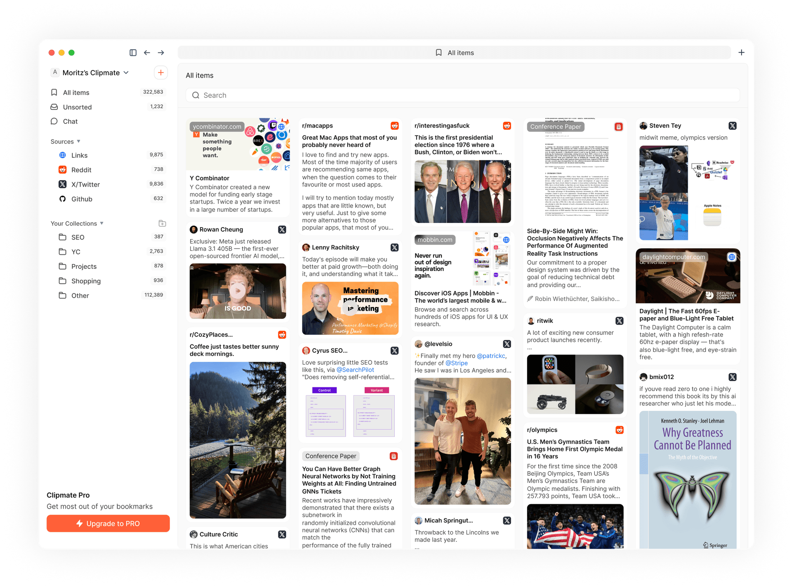Click the new collection folder icon
The height and width of the screenshot is (586, 792).
pos(162,223)
